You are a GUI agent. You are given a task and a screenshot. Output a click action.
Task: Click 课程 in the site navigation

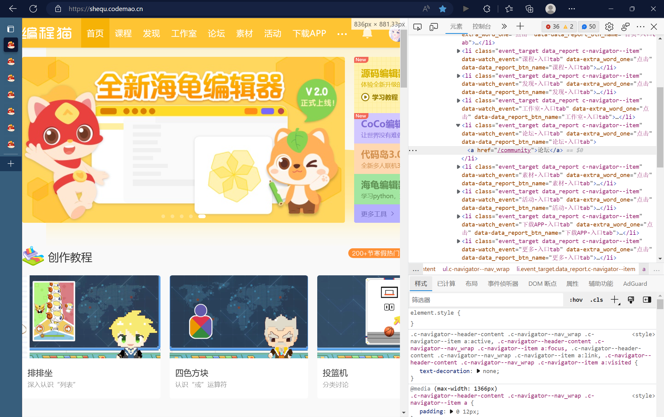pyautogui.click(x=123, y=33)
